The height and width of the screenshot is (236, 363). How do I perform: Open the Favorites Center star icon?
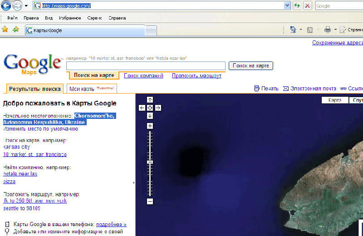click(x=5, y=29)
